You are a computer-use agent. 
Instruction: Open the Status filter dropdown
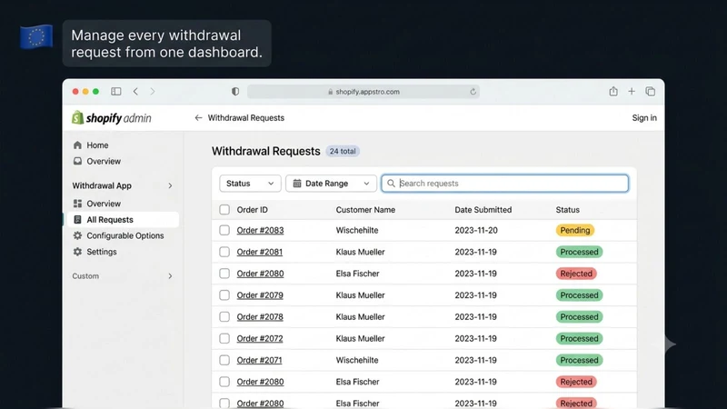coord(250,184)
